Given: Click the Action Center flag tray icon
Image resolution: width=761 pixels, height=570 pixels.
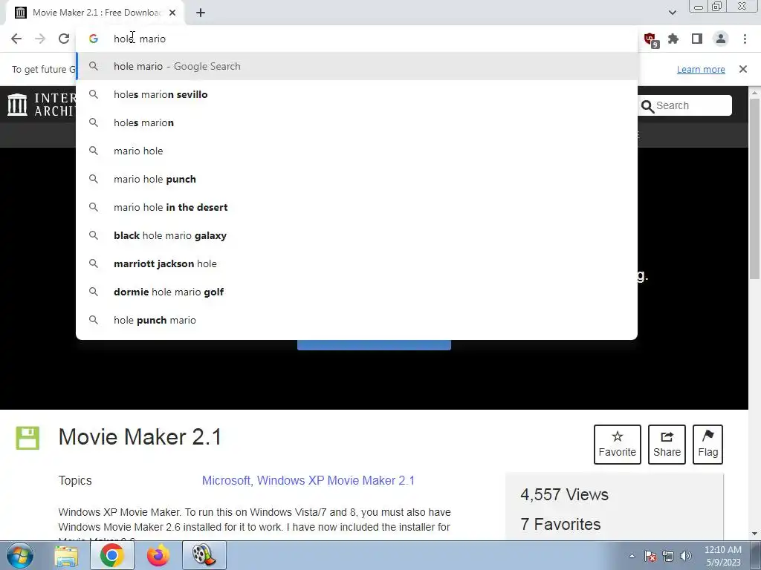Looking at the screenshot, I should coord(650,556).
